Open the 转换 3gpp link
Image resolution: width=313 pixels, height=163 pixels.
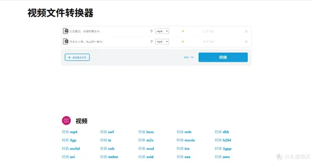point(223,149)
